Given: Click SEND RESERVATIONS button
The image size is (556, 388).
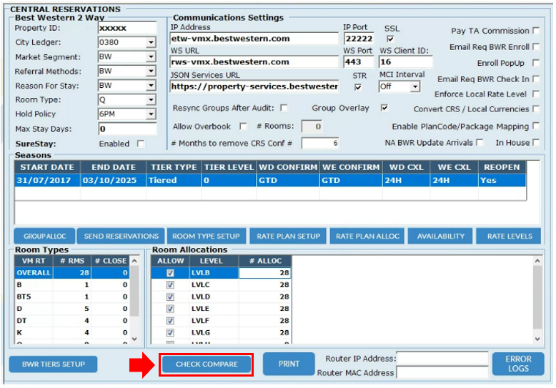Looking at the screenshot, I should [x=121, y=237].
